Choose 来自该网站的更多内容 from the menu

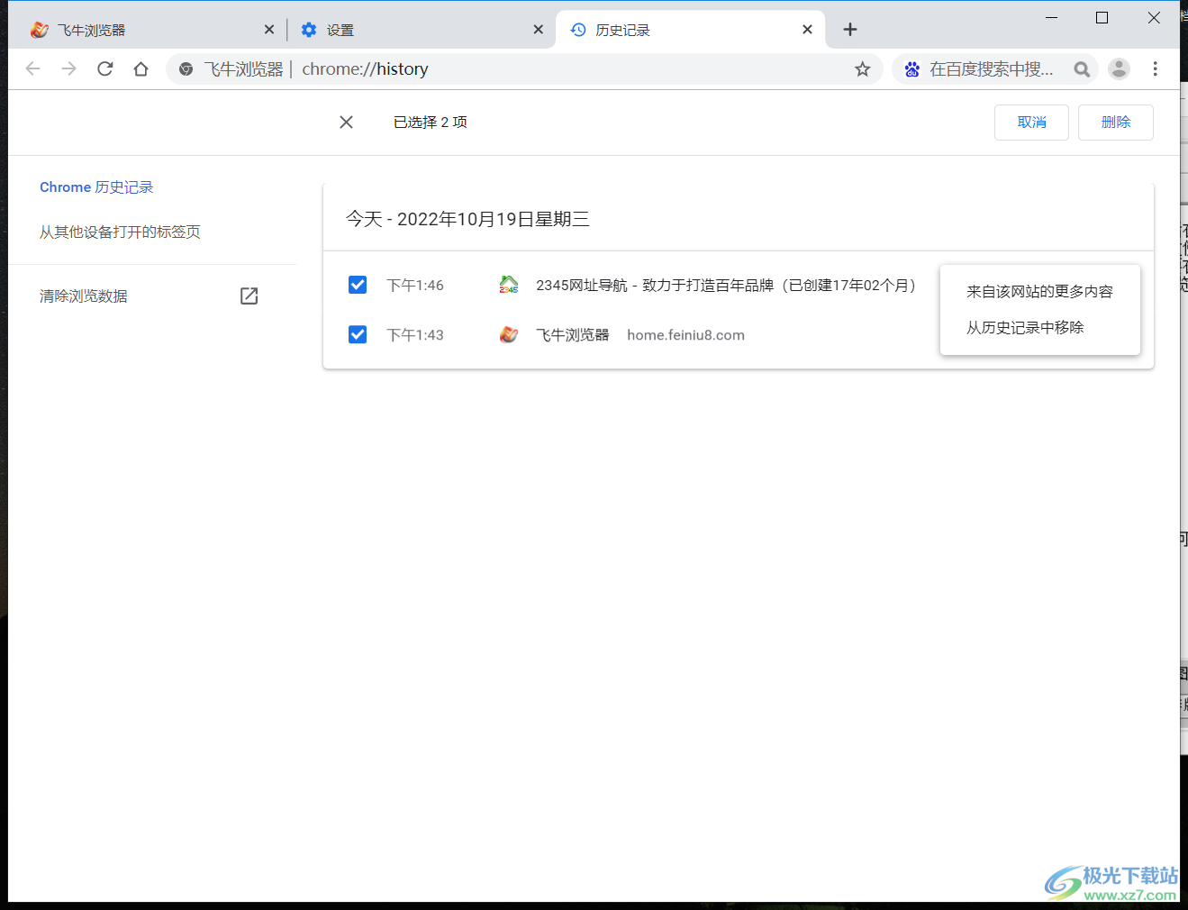[x=1039, y=291]
